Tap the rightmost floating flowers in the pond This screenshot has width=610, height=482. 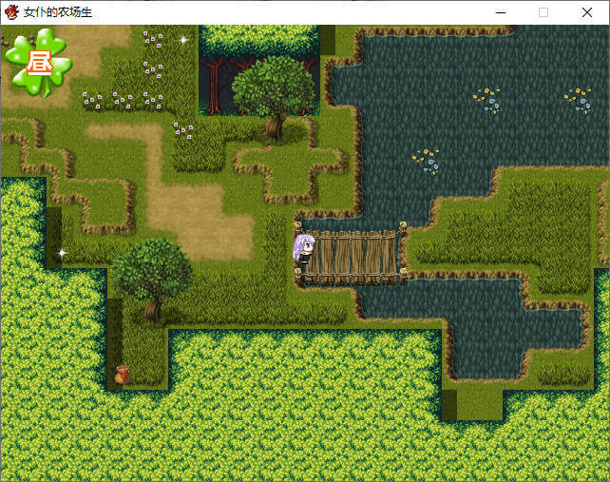(578, 99)
